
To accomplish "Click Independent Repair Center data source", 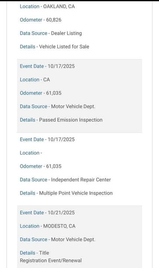I will (81, 180).
